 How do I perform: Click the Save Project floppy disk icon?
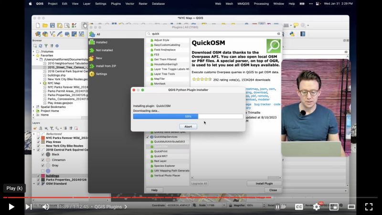tap(53, 25)
